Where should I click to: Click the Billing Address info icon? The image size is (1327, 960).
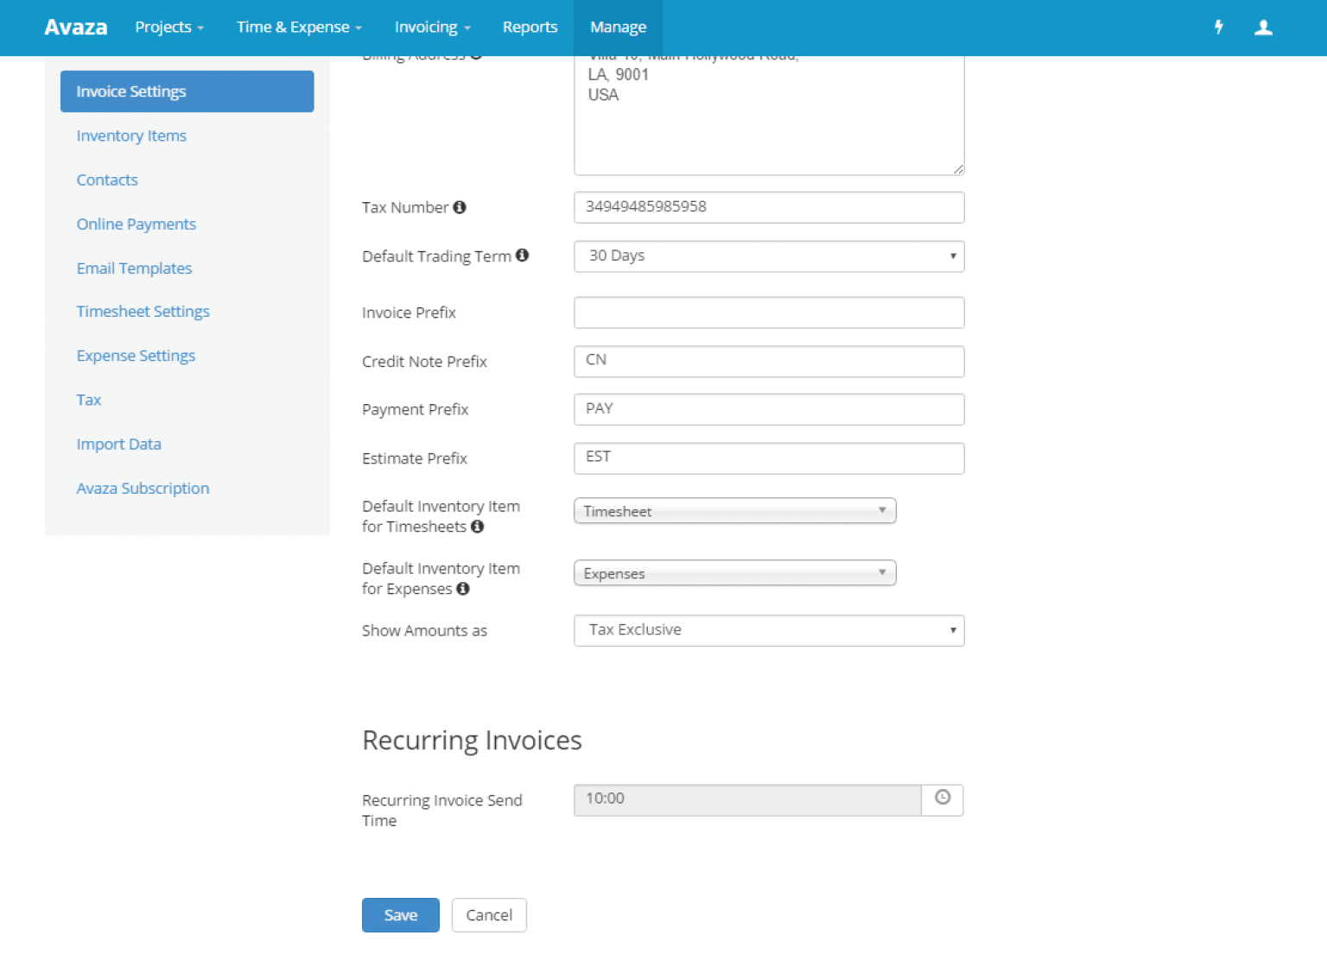(x=476, y=54)
